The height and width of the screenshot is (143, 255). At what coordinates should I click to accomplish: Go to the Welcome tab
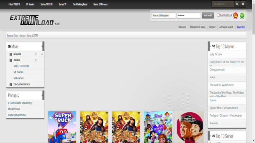(x=182, y=27)
